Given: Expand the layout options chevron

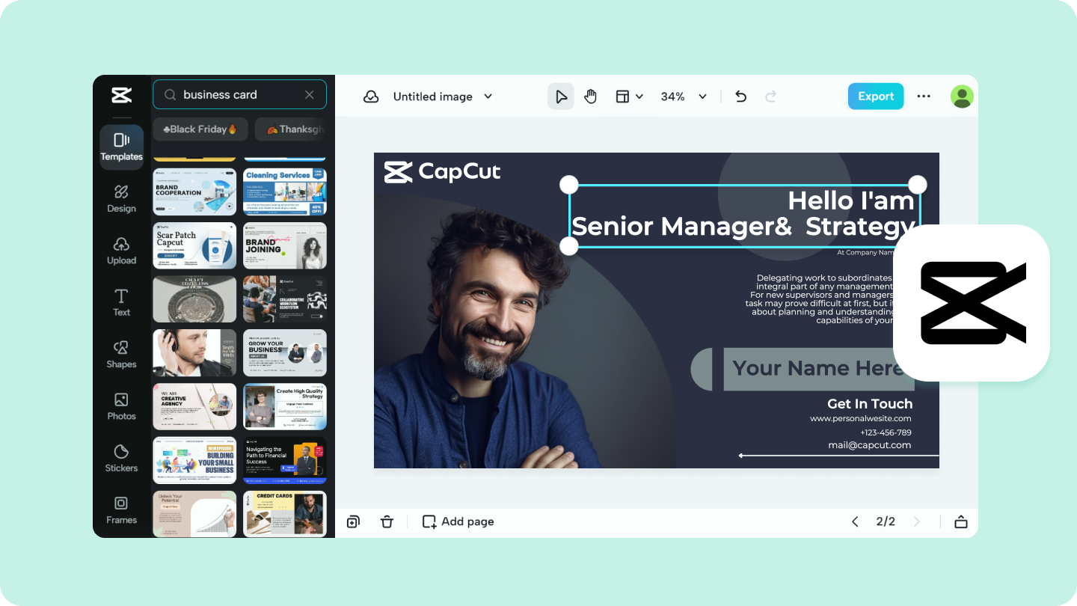Looking at the screenshot, I should [x=639, y=97].
